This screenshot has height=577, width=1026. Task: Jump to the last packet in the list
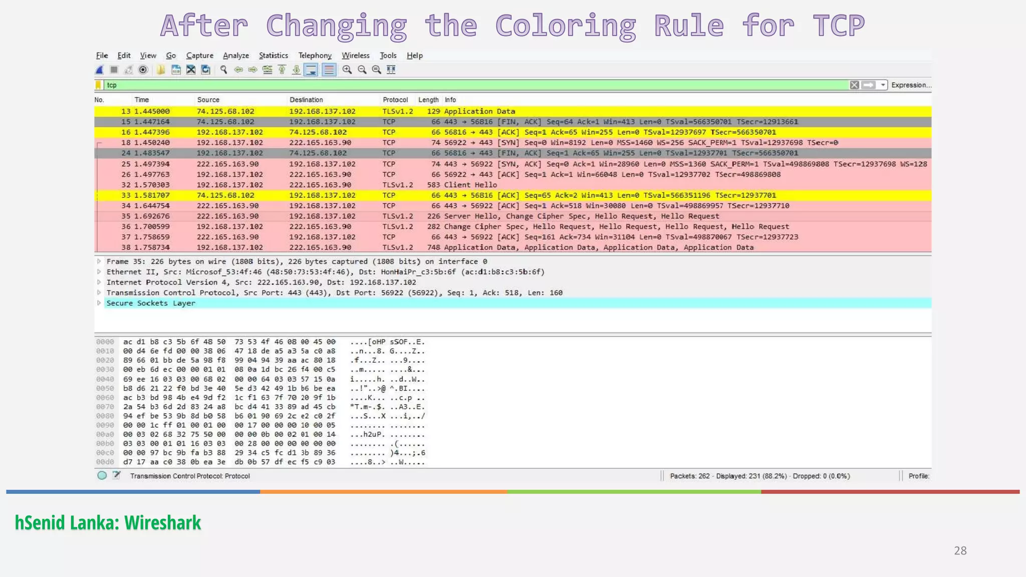point(297,70)
